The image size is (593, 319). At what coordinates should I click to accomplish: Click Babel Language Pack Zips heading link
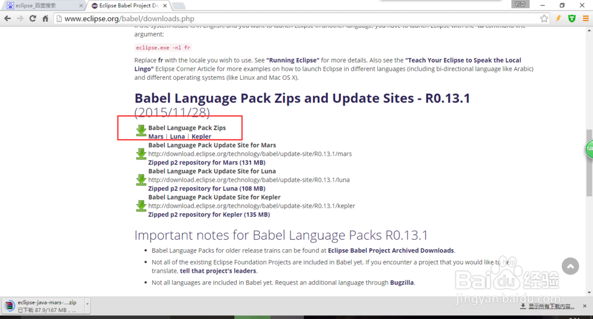[x=187, y=128]
